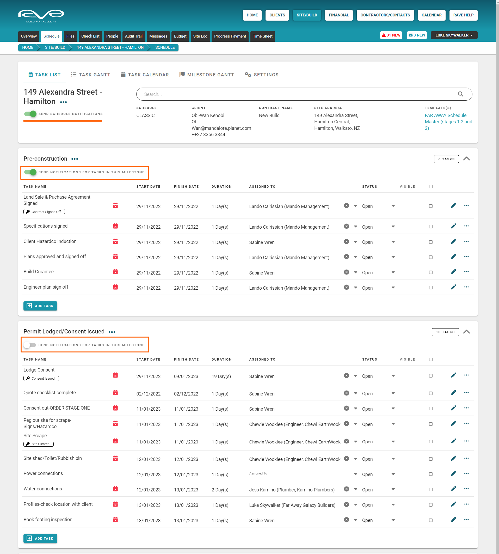
Task: Click the 31 NEW alerts badge
Action: [391, 35]
